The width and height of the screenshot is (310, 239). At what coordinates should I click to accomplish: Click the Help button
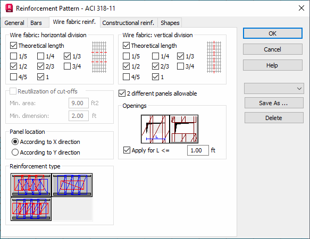coord(272,65)
